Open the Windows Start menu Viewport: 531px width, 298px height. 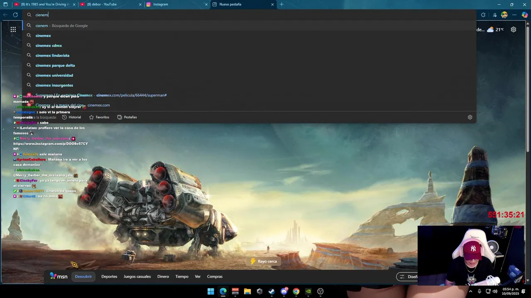pyautogui.click(x=211, y=291)
